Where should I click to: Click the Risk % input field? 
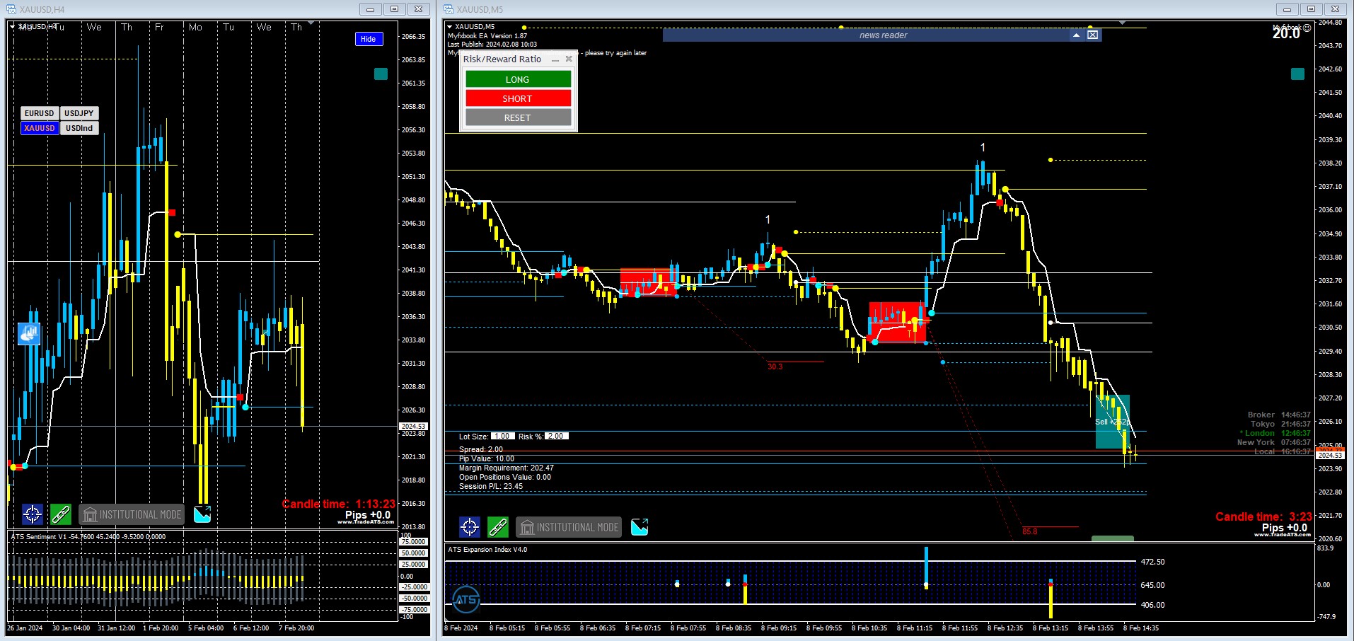(x=556, y=437)
